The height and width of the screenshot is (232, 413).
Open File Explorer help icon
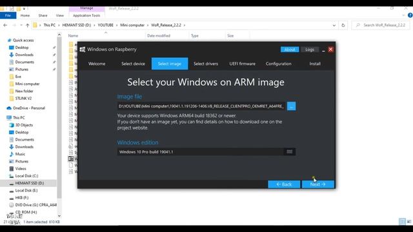point(410,15)
